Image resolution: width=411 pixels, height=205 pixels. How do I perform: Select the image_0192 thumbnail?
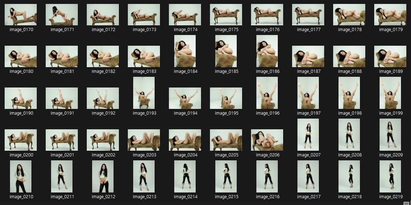tap(103, 98)
